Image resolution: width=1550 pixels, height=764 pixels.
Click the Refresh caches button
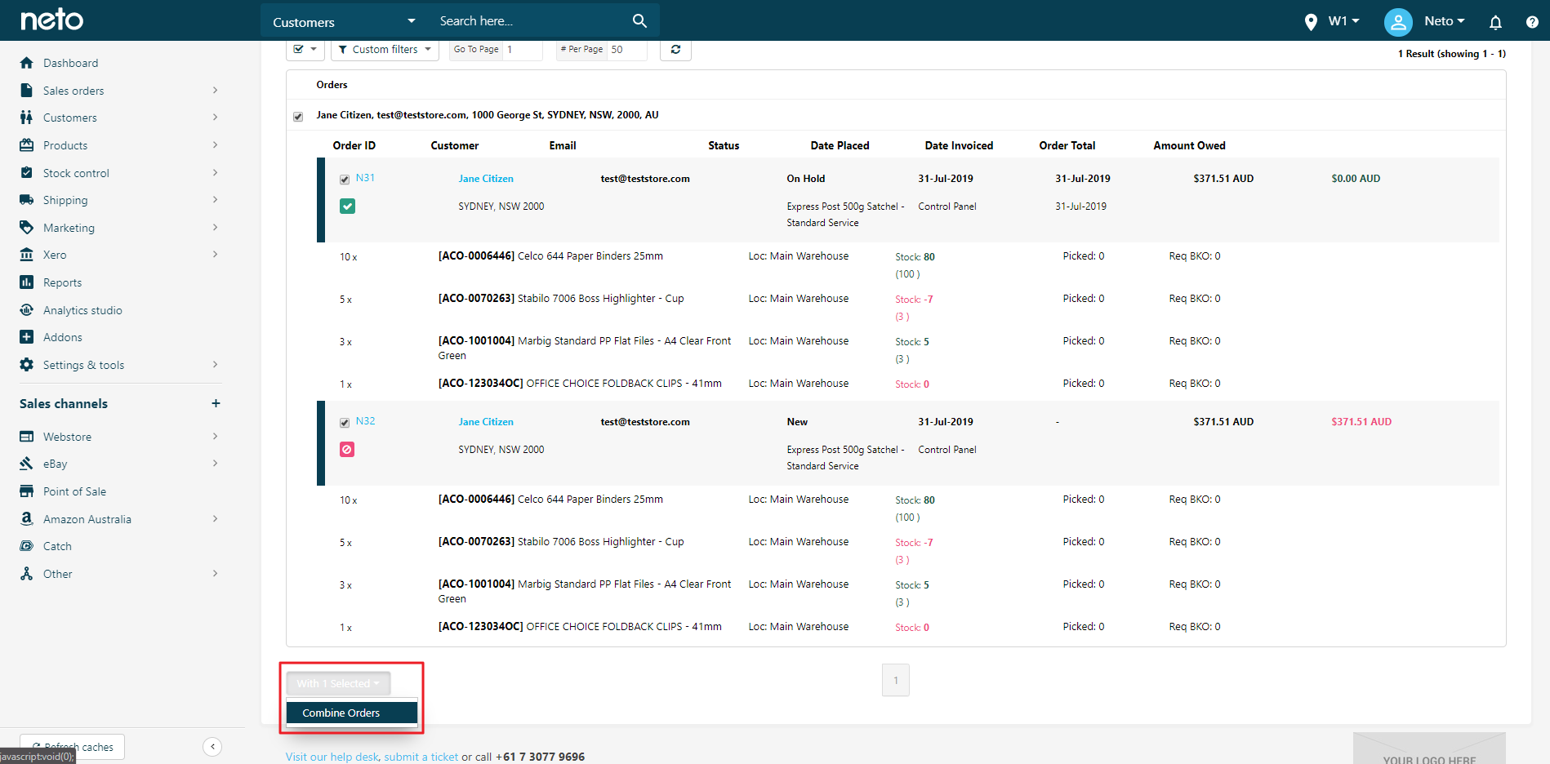tap(72, 747)
